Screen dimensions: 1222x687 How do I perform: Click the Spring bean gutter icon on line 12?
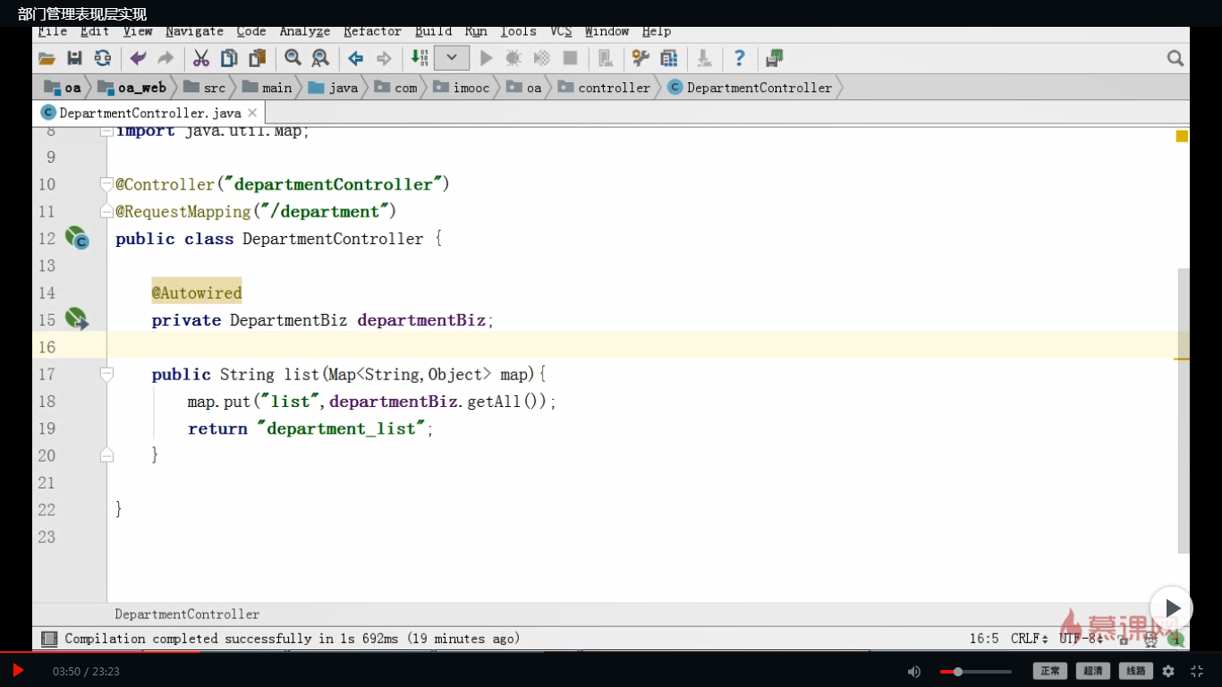[x=77, y=238]
